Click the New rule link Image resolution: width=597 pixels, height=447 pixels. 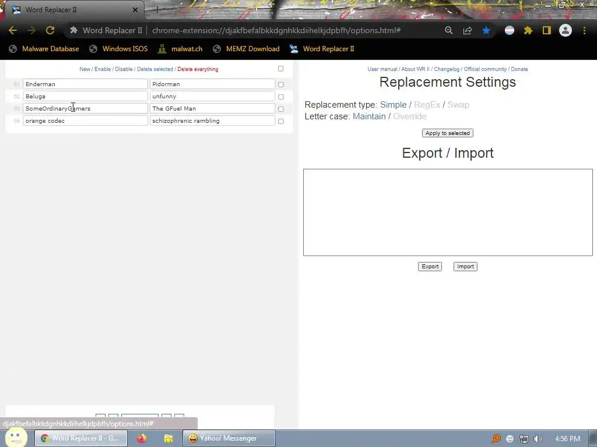(x=85, y=69)
